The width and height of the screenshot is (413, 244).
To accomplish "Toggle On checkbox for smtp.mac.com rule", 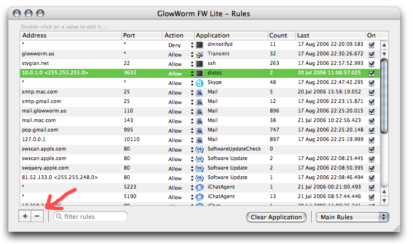I will coord(372,92).
